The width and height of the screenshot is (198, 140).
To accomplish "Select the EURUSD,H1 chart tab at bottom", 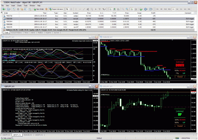I will click(28, 135).
